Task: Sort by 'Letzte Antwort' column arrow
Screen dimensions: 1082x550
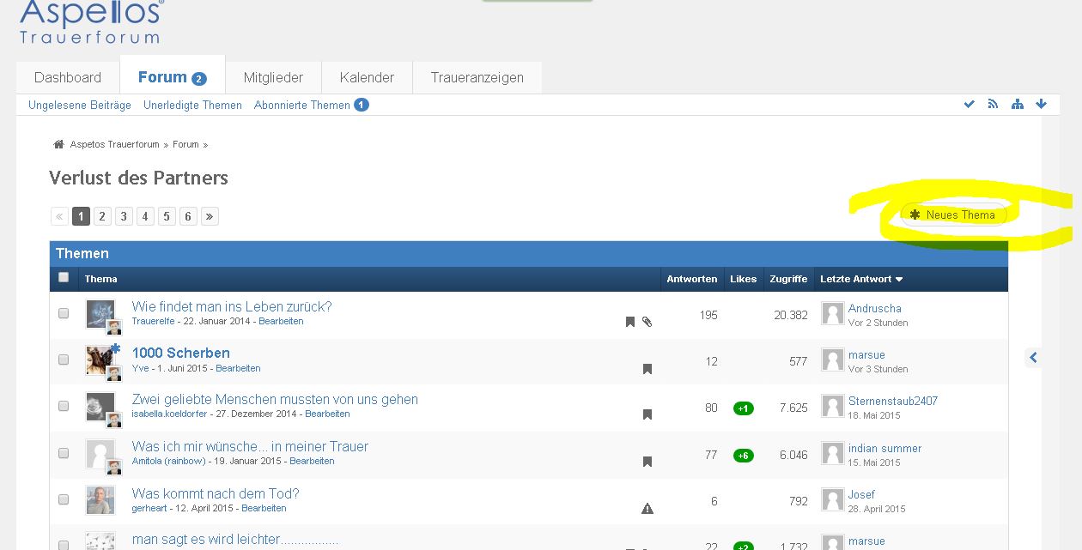Action: [x=899, y=280]
